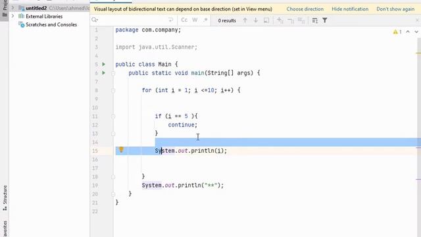Open search results in Find tool window icon
Screen dimensions: 421x237
pyautogui.click(x=315, y=20)
